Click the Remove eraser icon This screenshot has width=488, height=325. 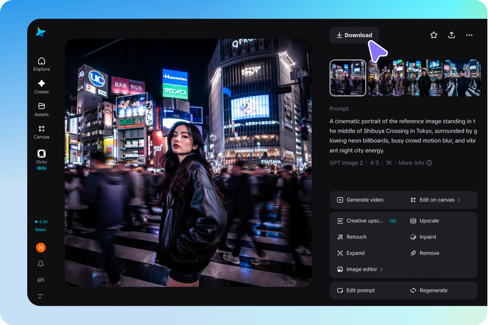tap(413, 253)
